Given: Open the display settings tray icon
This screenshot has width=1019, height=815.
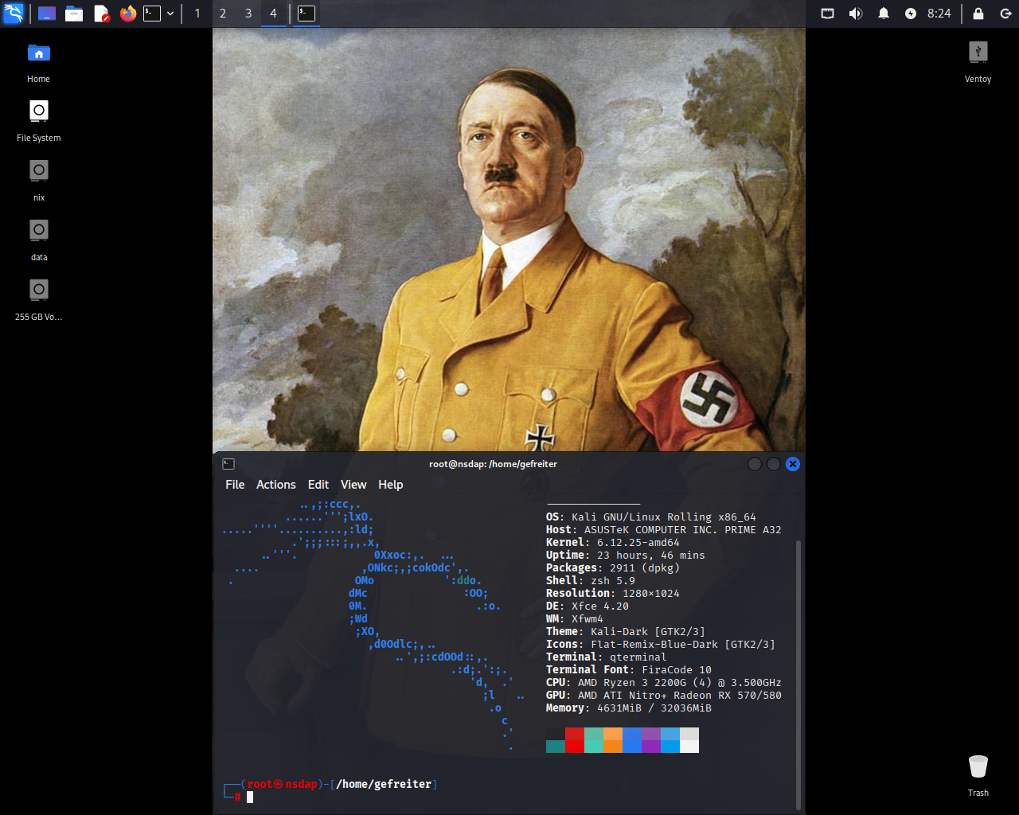Looking at the screenshot, I should coord(828,14).
